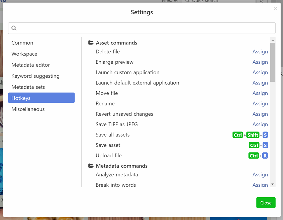Click the magnifier icon in settings search

point(14,28)
